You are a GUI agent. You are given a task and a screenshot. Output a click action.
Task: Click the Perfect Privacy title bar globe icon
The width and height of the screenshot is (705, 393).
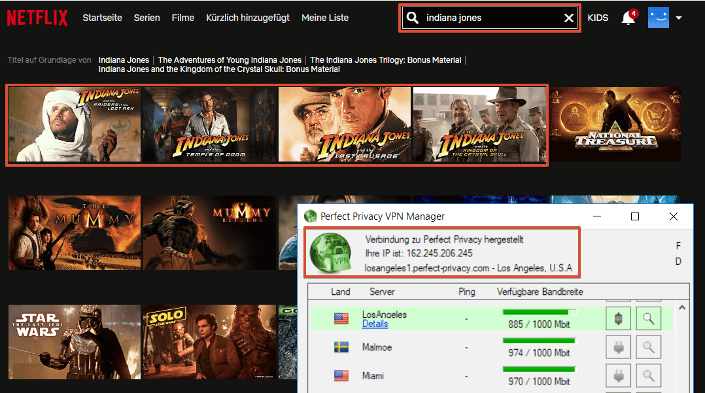[310, 216]
